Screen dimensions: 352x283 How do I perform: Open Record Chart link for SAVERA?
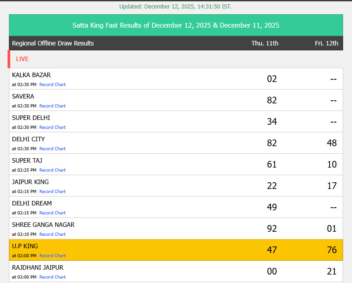[x=52, y=106]
